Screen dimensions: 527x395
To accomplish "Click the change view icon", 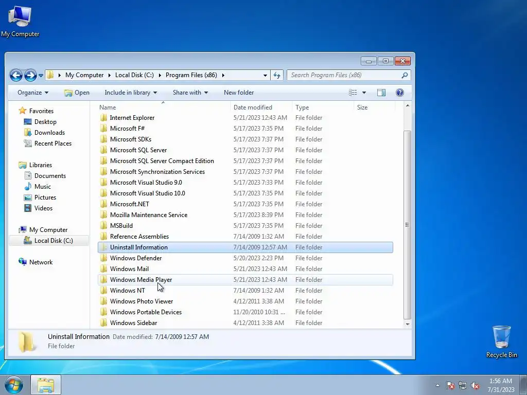I will (353, 93).
